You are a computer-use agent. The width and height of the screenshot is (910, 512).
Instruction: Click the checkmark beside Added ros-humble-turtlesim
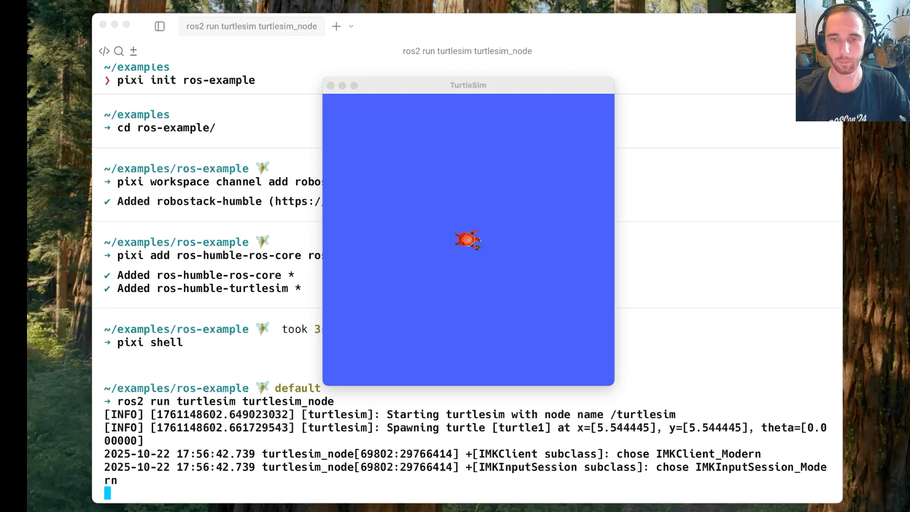click(x=107, y=289)
